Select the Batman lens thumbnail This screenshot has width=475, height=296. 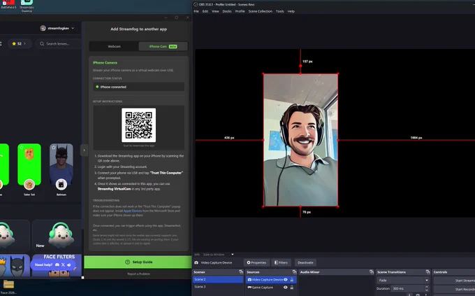click(x=61, y=164)
